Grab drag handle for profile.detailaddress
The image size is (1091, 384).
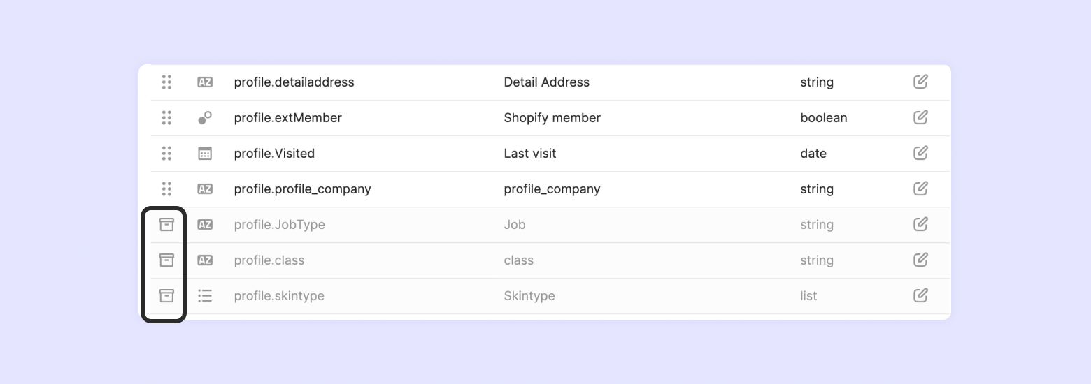pyautogui.click(x=166, y=82)
